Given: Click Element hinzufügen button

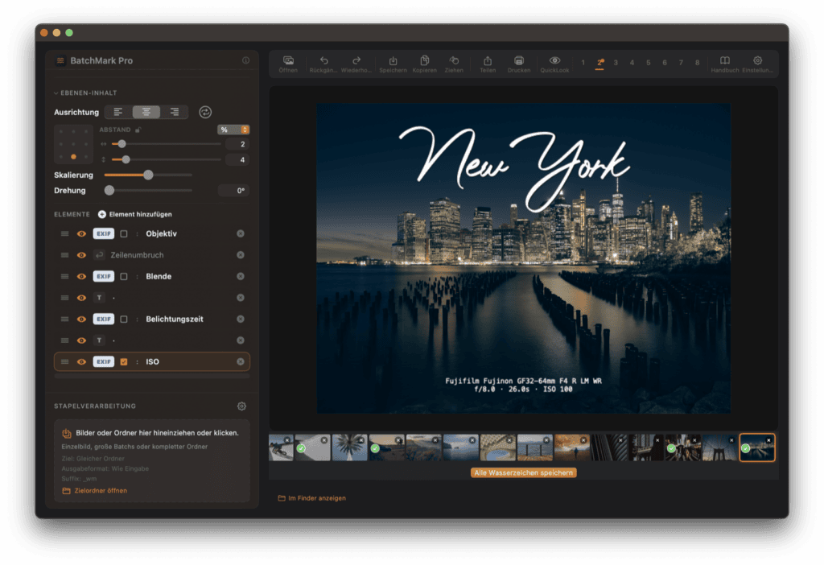Looking at the screenshot, I should tap(135, 214).
